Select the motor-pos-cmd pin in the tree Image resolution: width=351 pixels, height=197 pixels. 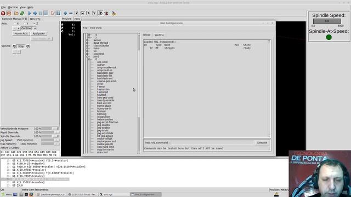coord(106,141)
